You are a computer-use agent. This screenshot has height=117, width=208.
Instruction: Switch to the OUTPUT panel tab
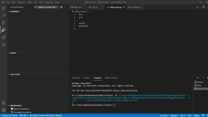pos(87,78)
